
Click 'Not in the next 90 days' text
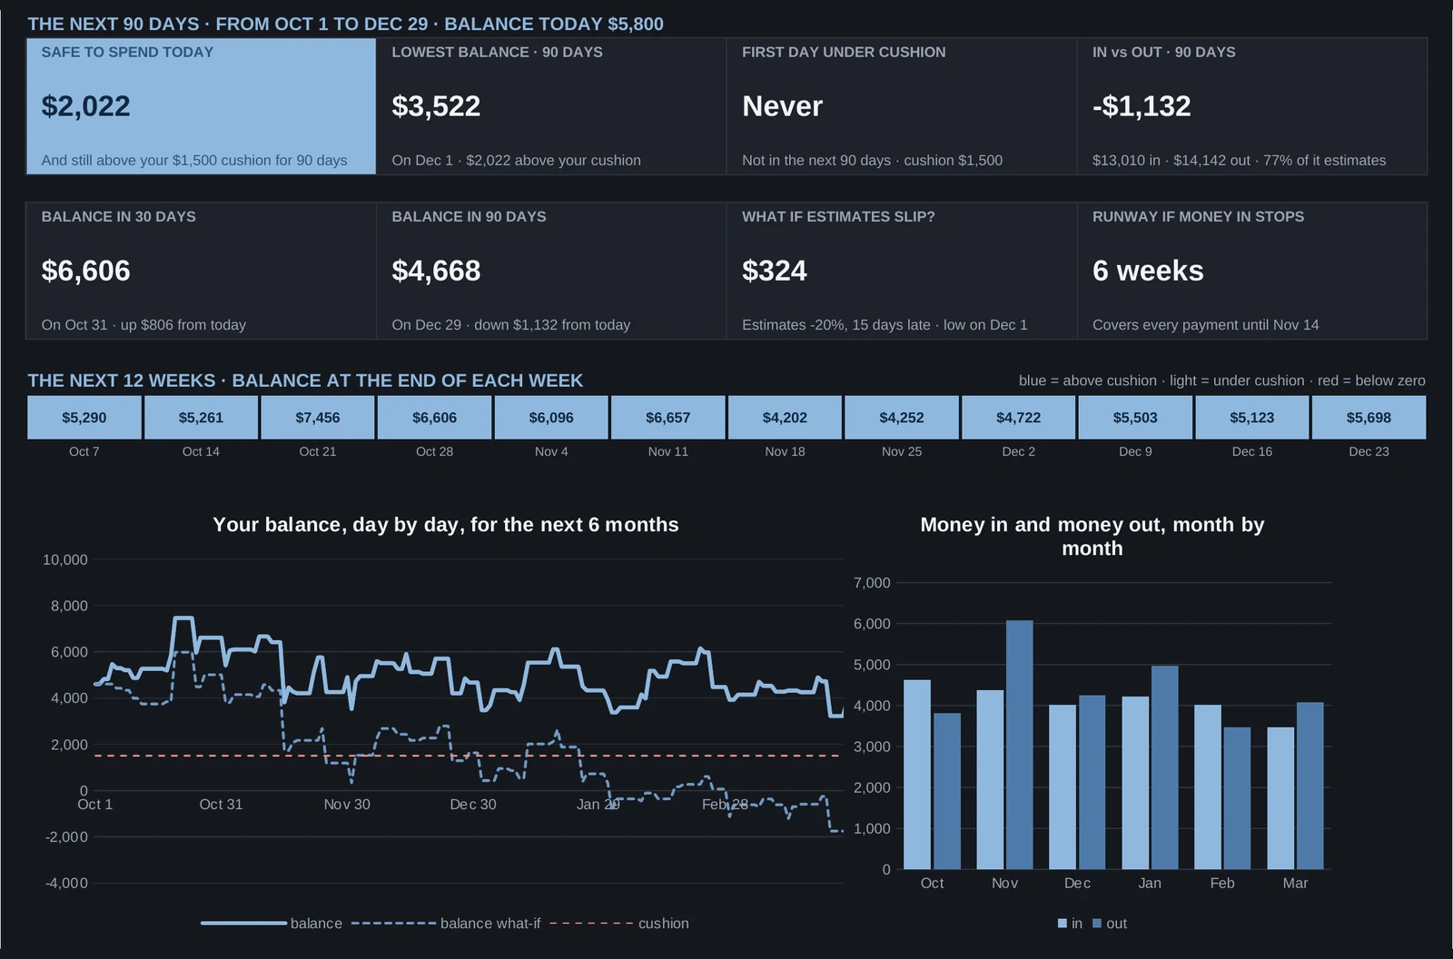(x=816, y=161)
